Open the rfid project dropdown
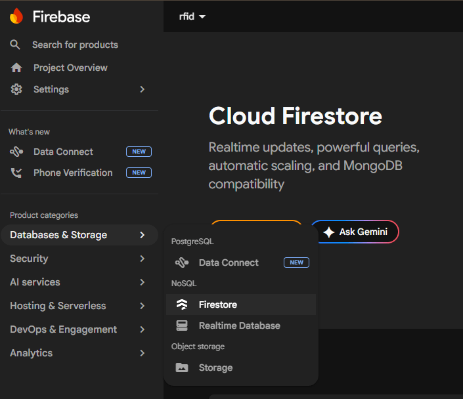The width and height of the screenshot is (463, 399). (192, 16)
